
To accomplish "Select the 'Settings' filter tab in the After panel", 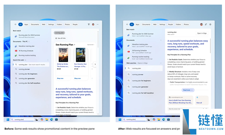I will tap(162, 24).
